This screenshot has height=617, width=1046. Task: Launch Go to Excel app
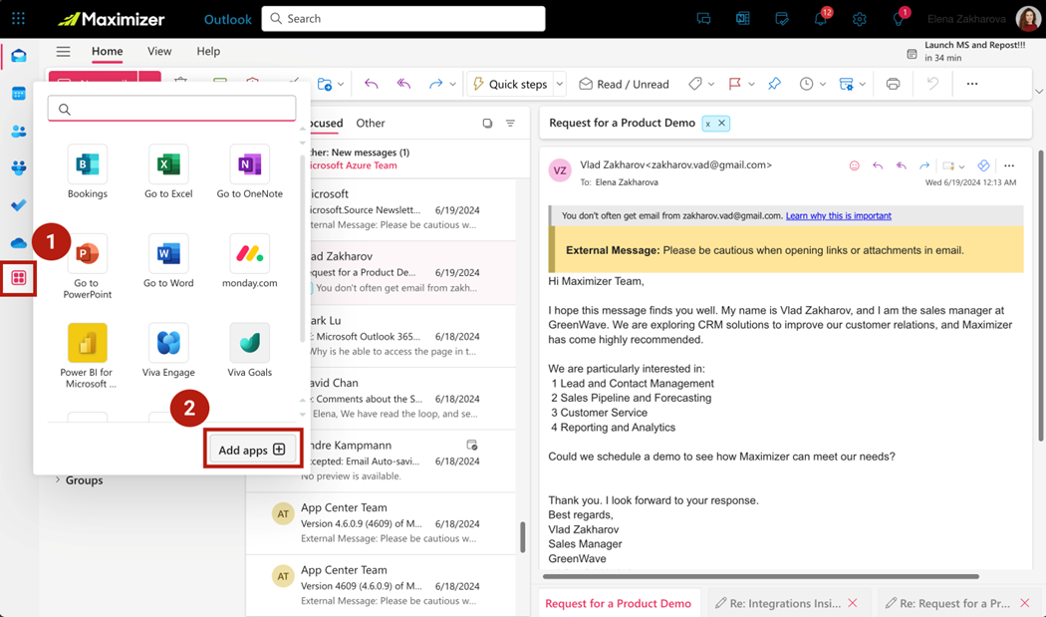[168, 172]
